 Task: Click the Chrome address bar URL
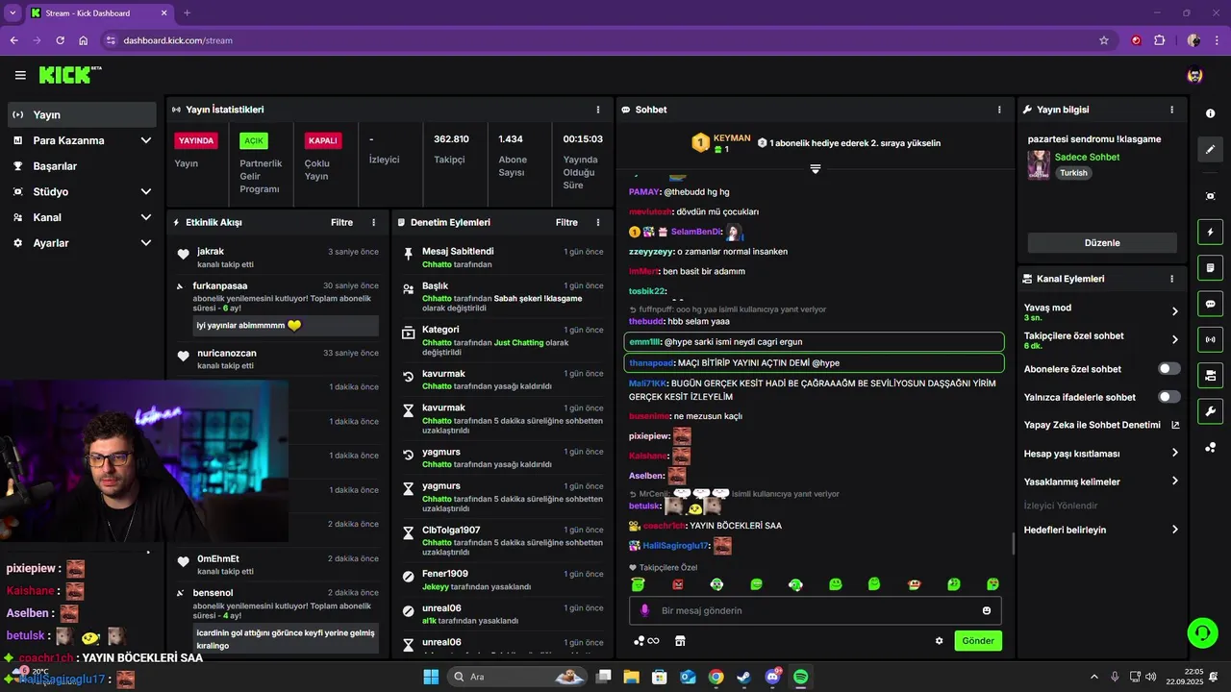pos(178,40)
